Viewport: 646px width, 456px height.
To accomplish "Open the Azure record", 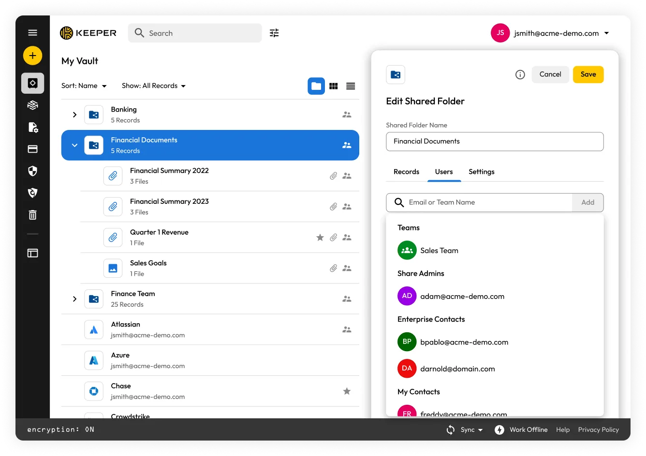I will pos(210,360).
